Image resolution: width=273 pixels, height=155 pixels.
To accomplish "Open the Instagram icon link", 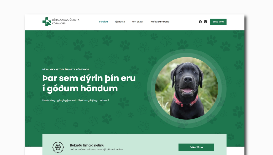I will (206, 22).
